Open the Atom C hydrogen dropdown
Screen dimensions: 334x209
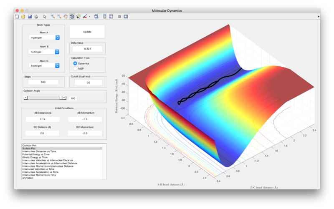coord(44,65)
